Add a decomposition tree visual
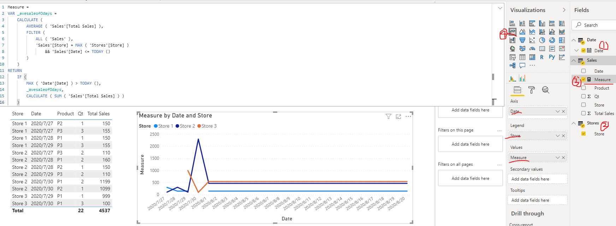Image resolution: width=616 pixels, height=226 pixels. [x=513, y=66]
